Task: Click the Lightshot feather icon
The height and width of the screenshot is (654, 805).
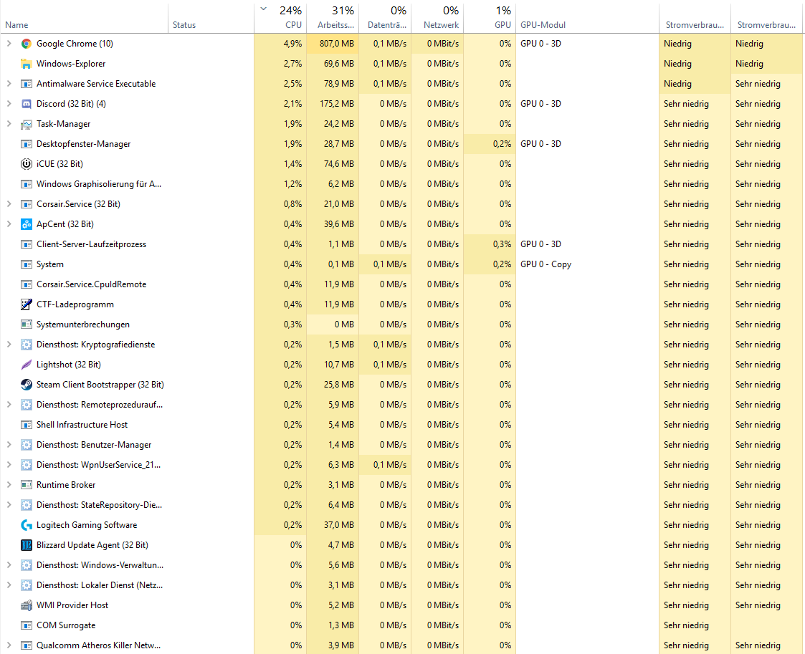Action: [27, 365]
